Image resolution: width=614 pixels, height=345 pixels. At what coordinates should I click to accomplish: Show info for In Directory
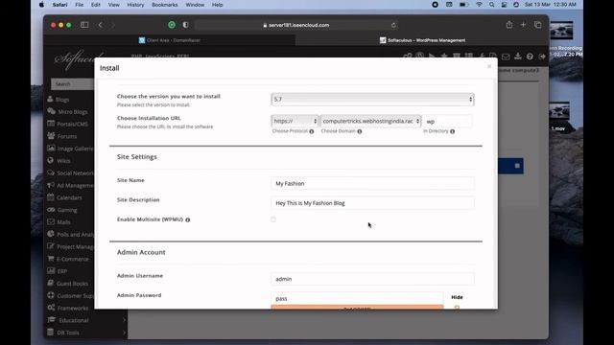click(x=452, y=131)
